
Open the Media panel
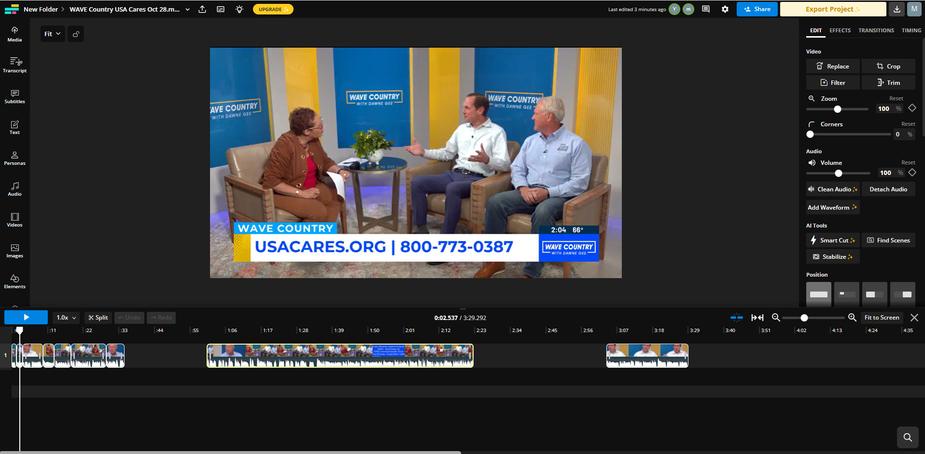point(14,34)
